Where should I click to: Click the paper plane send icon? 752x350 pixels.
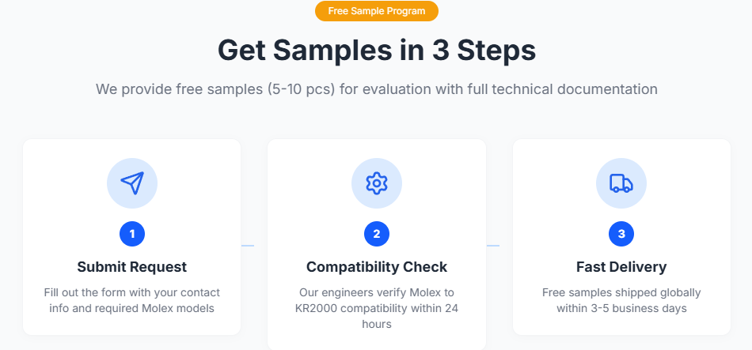[x=132, y=183]
